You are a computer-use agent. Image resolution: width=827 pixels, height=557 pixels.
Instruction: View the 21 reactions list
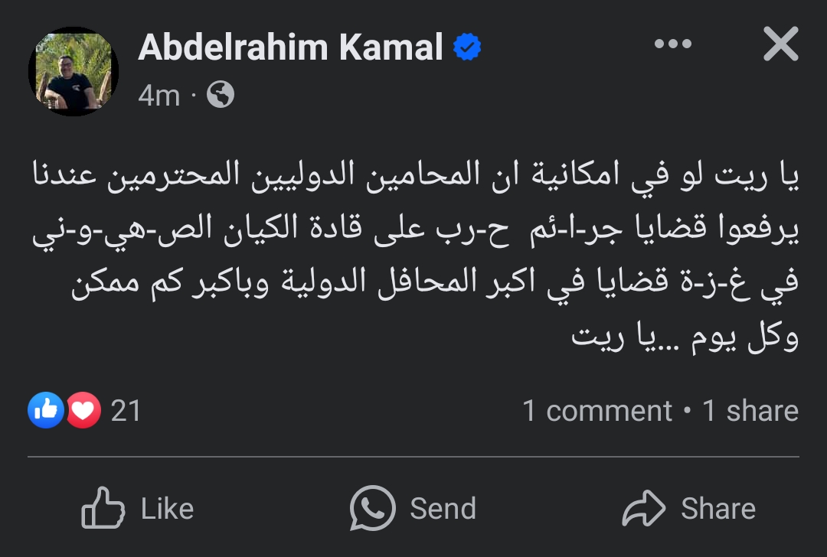(126, 411)
